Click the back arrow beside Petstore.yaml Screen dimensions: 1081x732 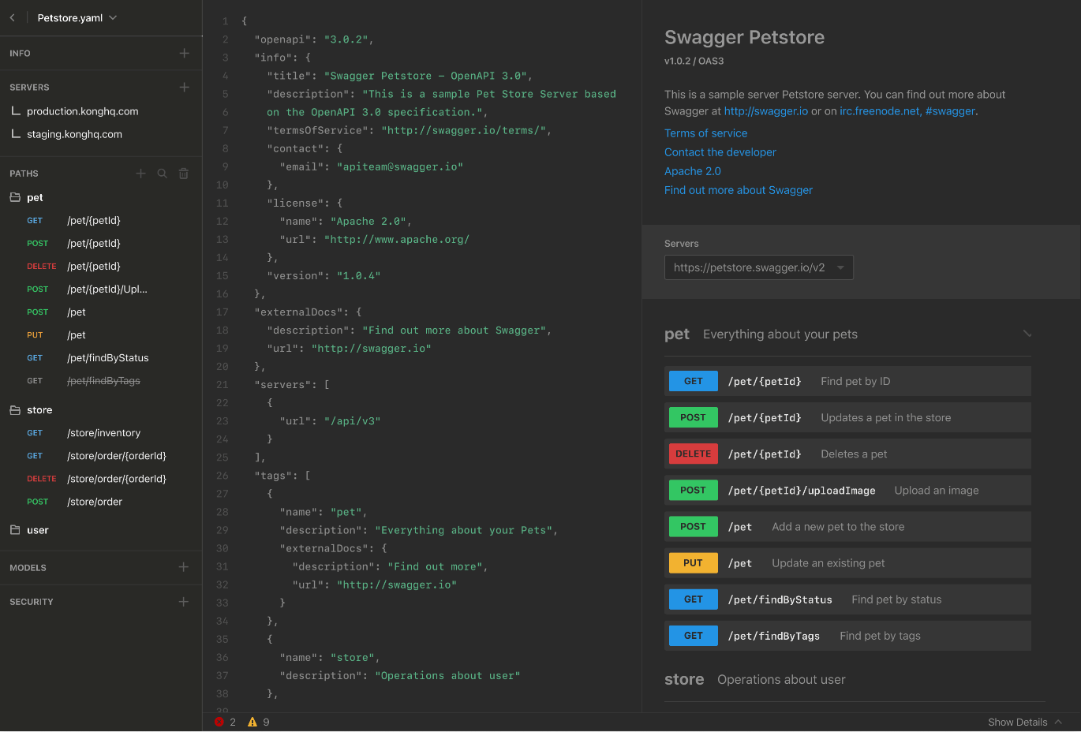[12, 17]
